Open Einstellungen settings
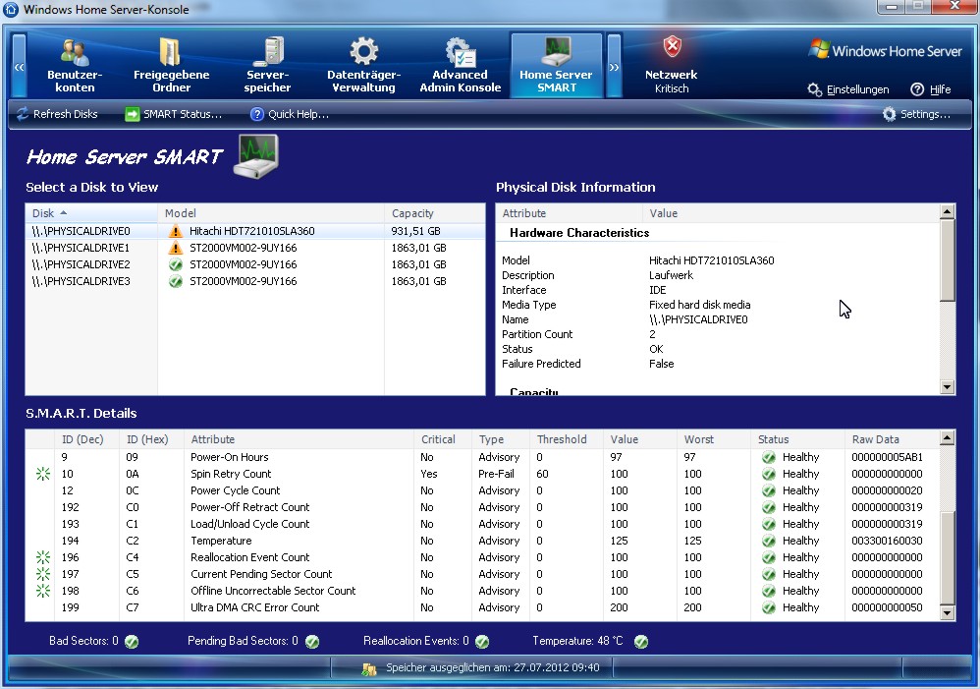The height and width of the screenshot is (689, 980). pos(848,89)
